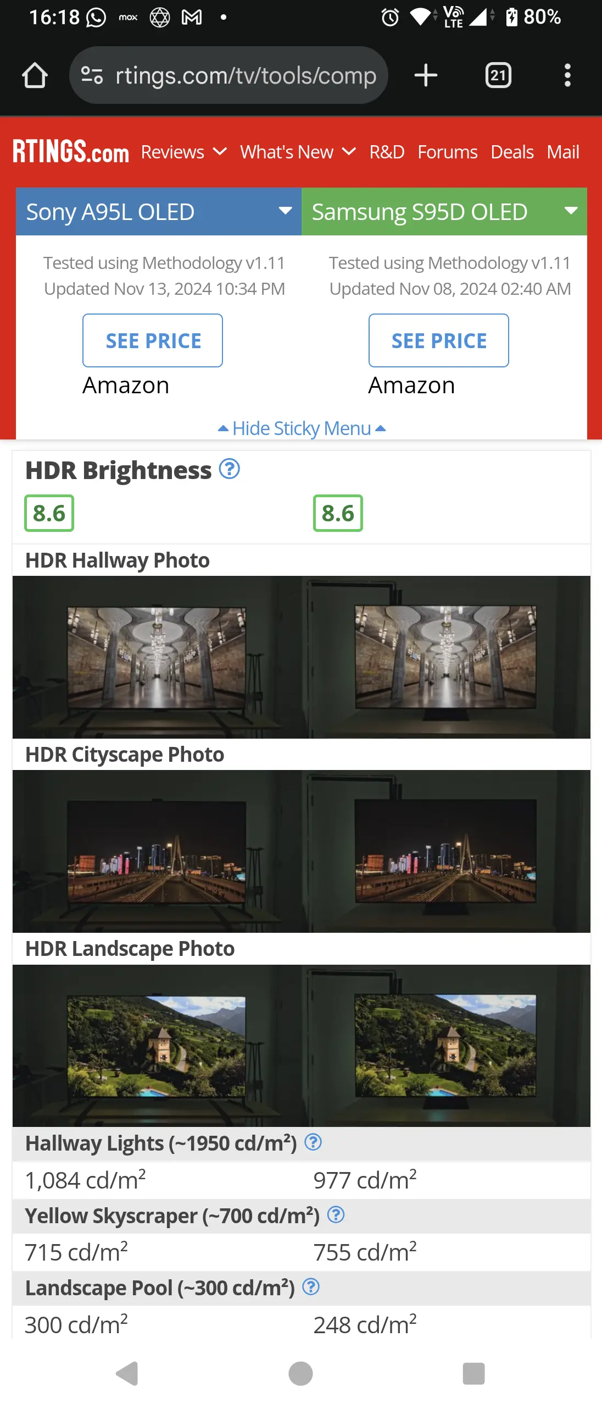
Task: Open a new tab with plus icon
Action: coord(426,75)
